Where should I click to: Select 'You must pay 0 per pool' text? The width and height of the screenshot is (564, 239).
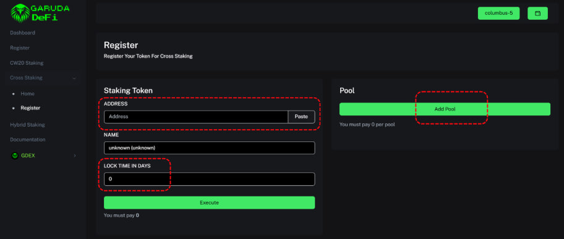(x=367, y=124)
